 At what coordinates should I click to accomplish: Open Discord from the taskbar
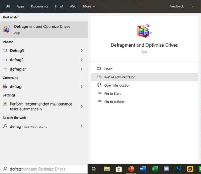click(x=167, y=169)
